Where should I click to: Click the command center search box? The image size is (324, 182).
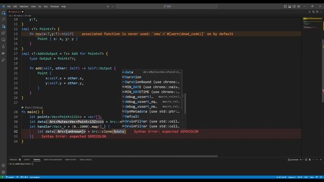[167, 7]
